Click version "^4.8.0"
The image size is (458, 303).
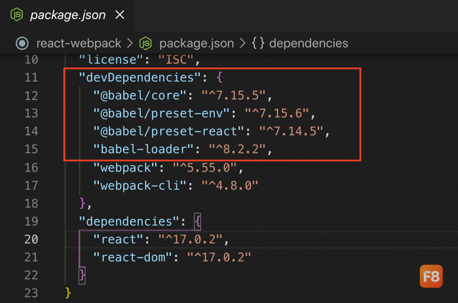pos(230,186)
